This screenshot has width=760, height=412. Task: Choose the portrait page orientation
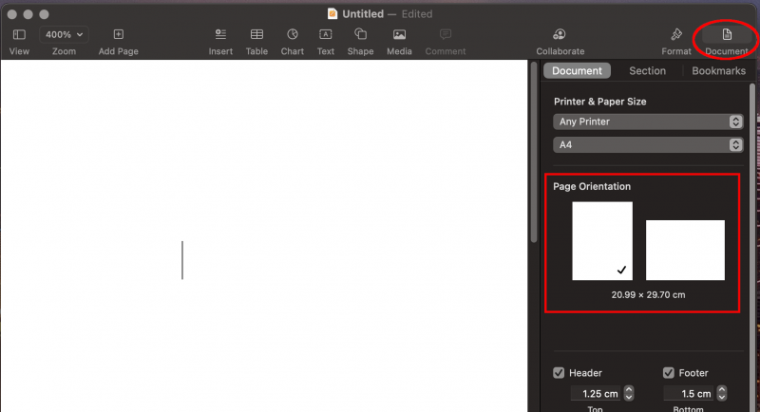pos(601,240)
